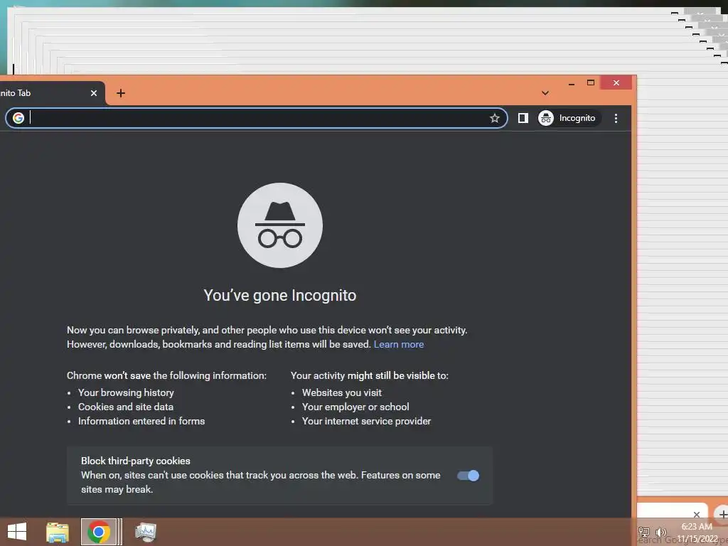Click the 'Block third-party cookies' title text

click(136, 461)
